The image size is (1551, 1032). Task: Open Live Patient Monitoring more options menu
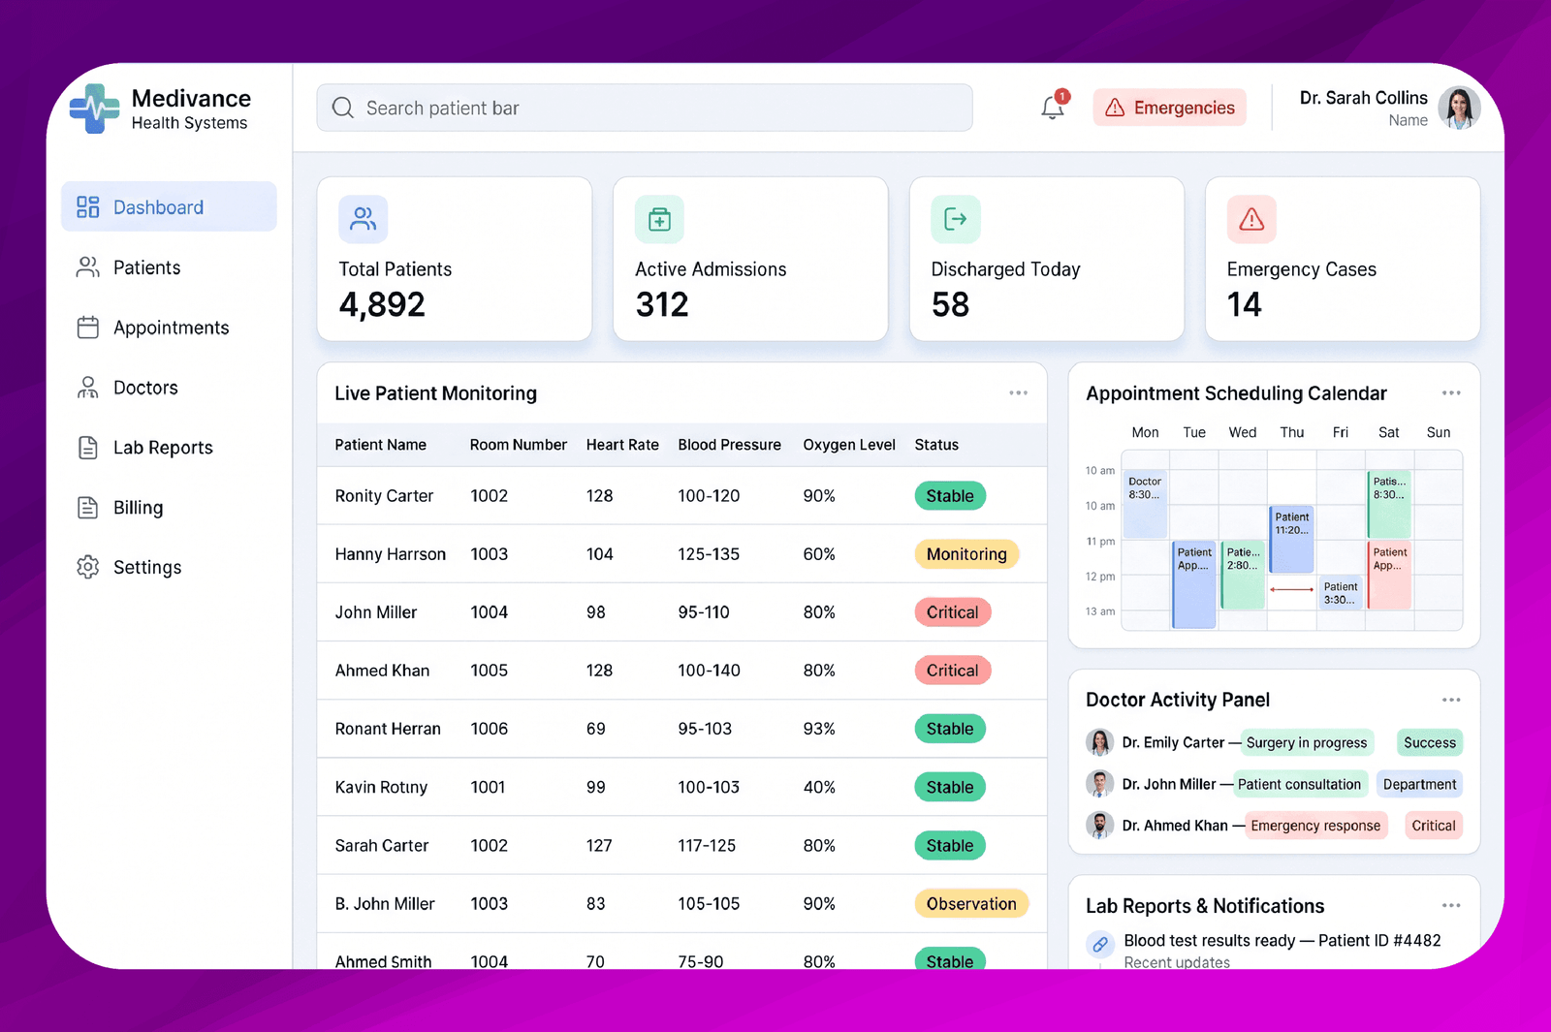1018,392
